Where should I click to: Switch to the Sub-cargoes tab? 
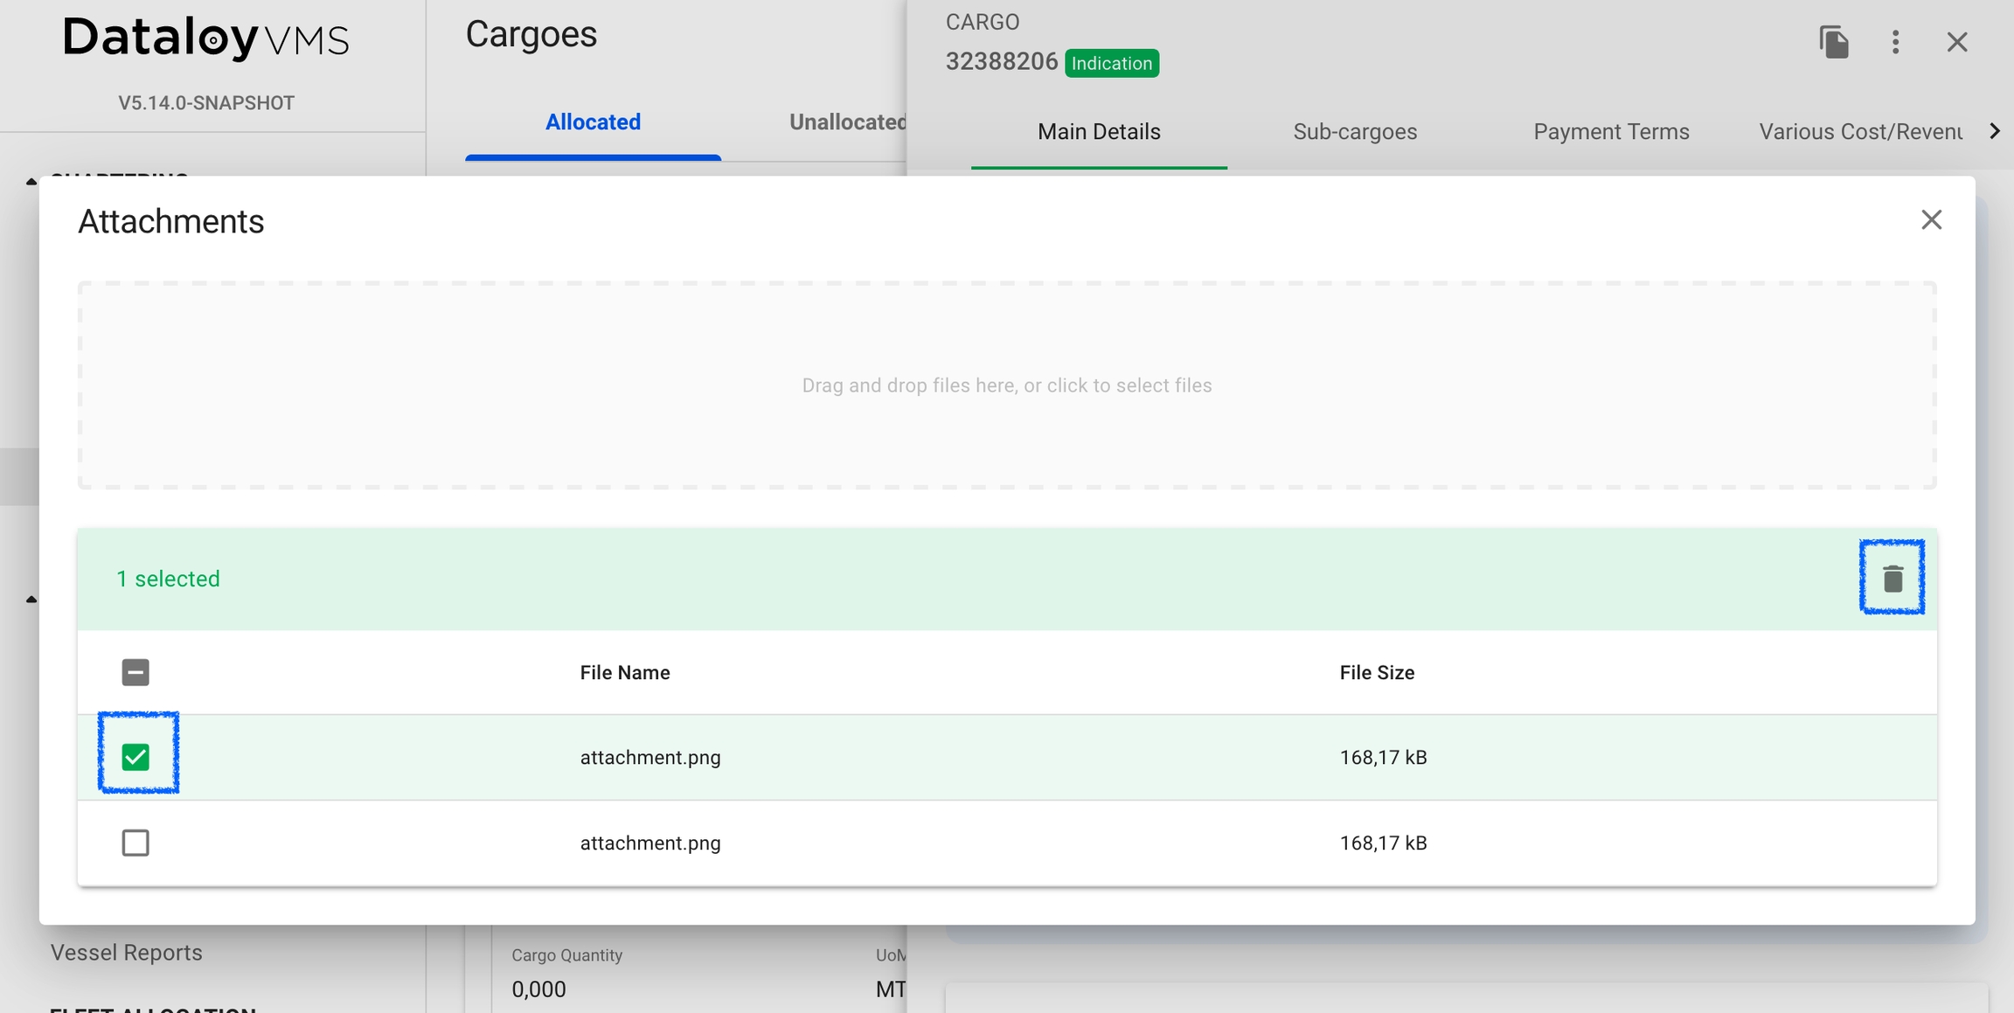1355,132
